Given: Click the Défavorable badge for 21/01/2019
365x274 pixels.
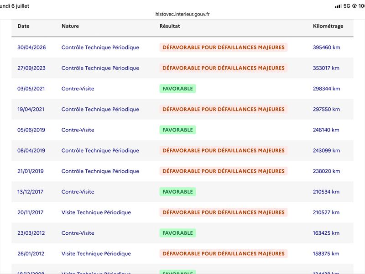Looking at the screenshot, I should click(224, 171).
